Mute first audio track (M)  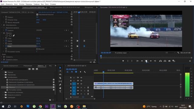point(81,88)
